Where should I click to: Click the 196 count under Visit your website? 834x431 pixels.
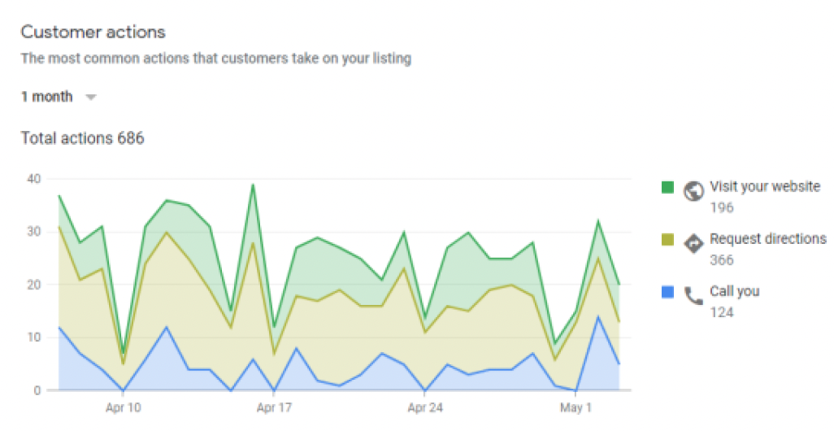(722, 207)
